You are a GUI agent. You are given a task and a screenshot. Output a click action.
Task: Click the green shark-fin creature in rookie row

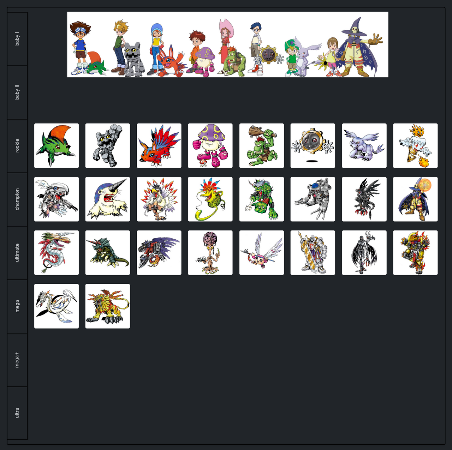56,146
